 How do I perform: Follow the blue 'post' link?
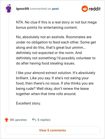(x=55, y=9)
